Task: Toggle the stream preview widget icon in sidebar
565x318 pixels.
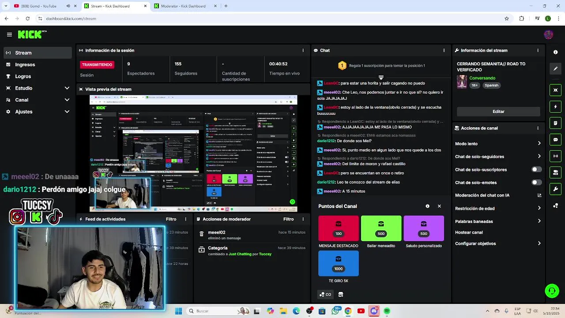Action: pyautogui.click(x=555, y=90)
